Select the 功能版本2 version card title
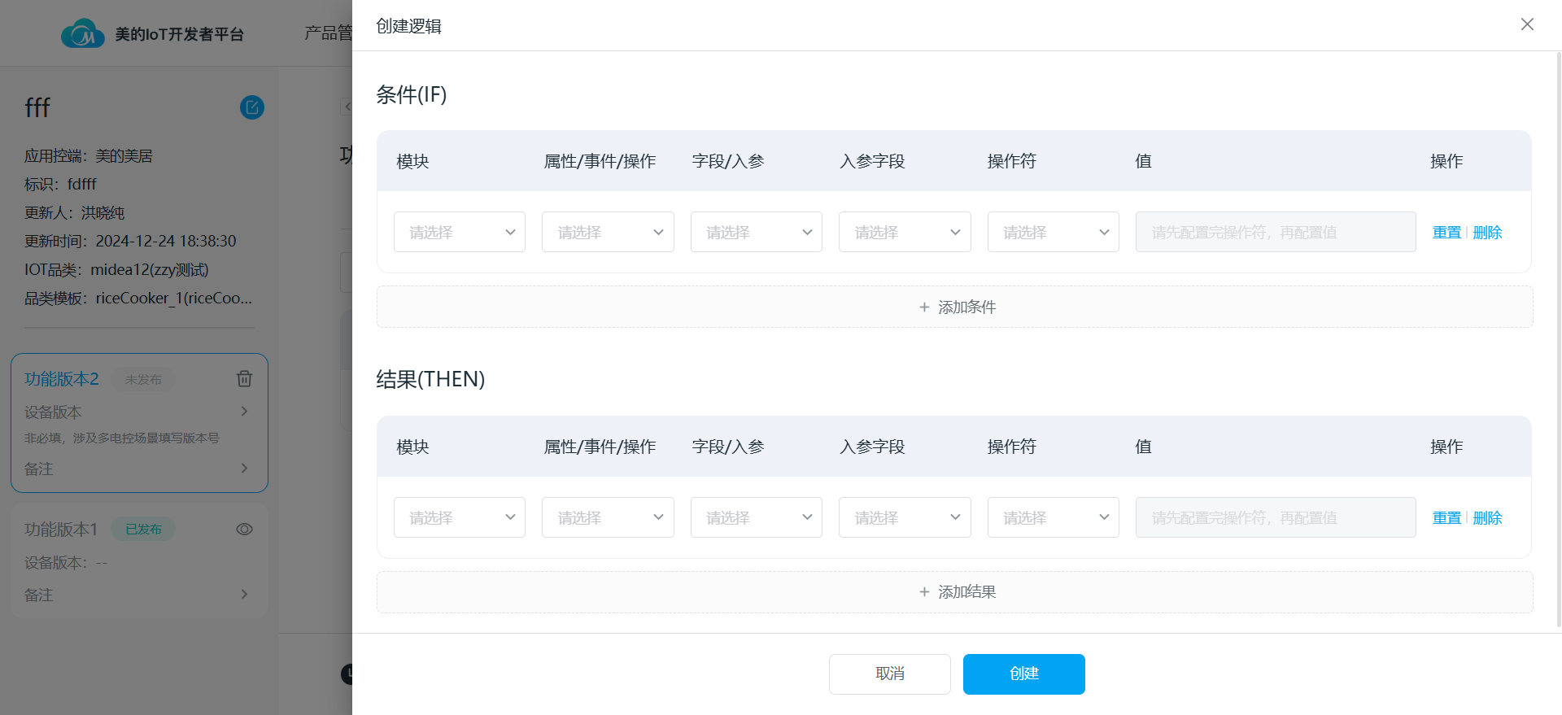This screenshot has width=1562, height=715. (x=62, y=379)
